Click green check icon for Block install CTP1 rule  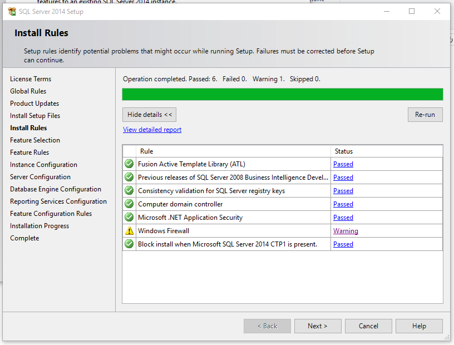(x=129, y=244)
